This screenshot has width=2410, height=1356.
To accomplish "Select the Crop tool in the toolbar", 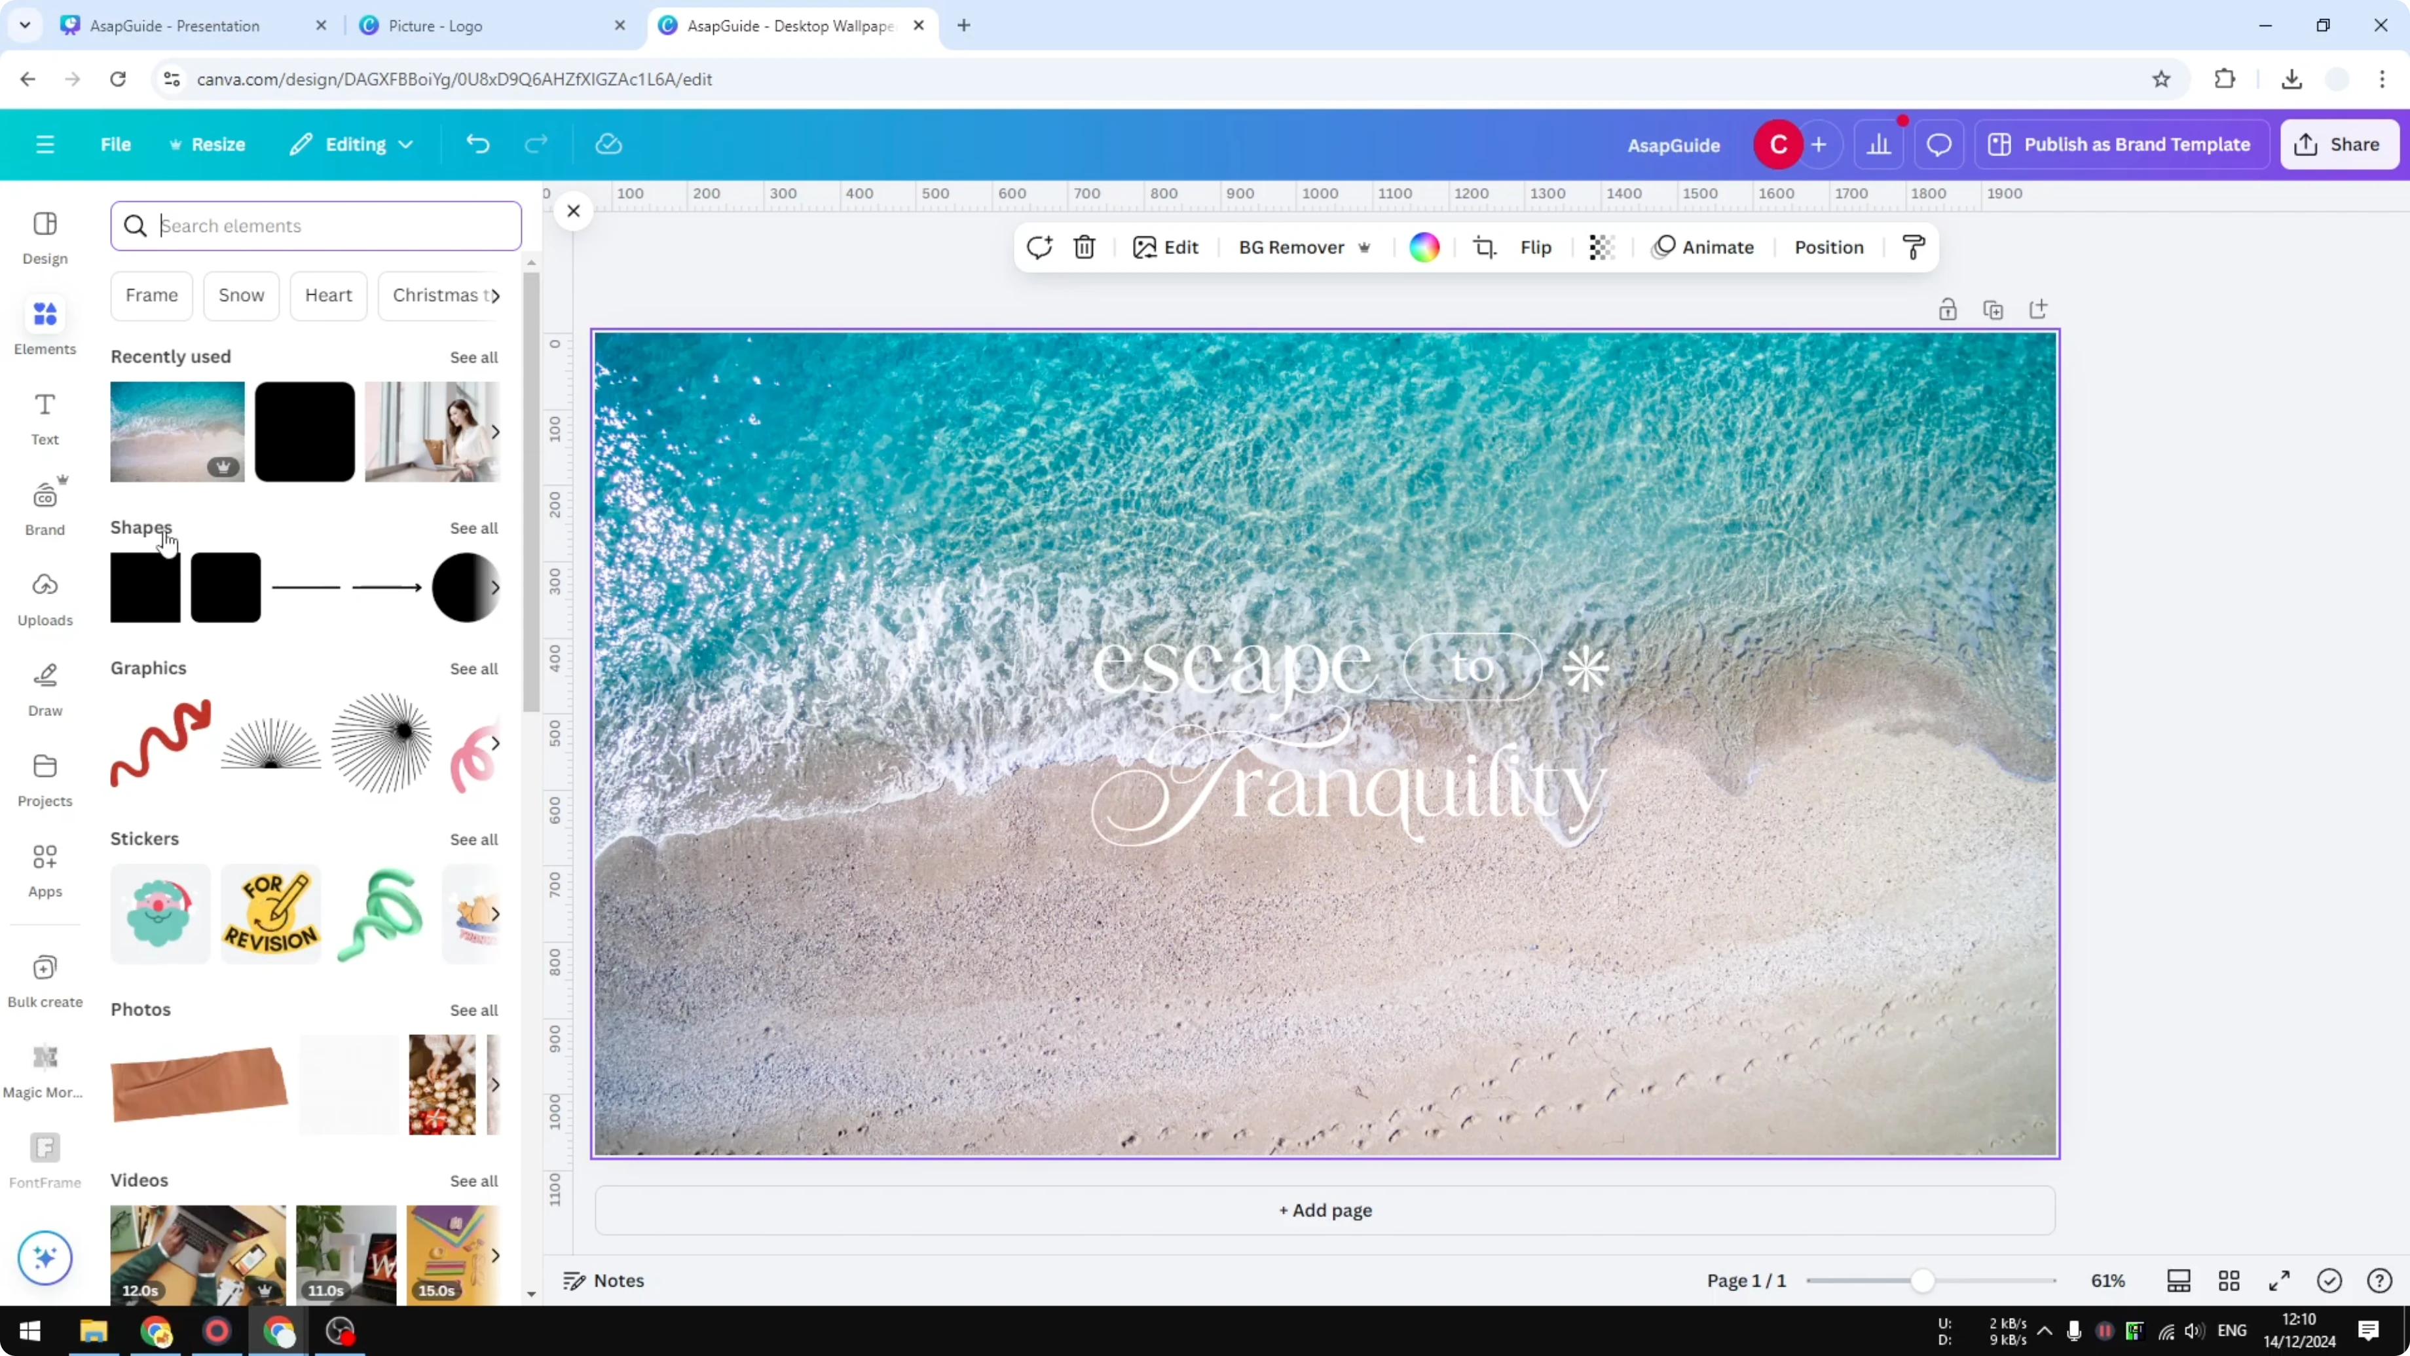I will coord(1487,247).
